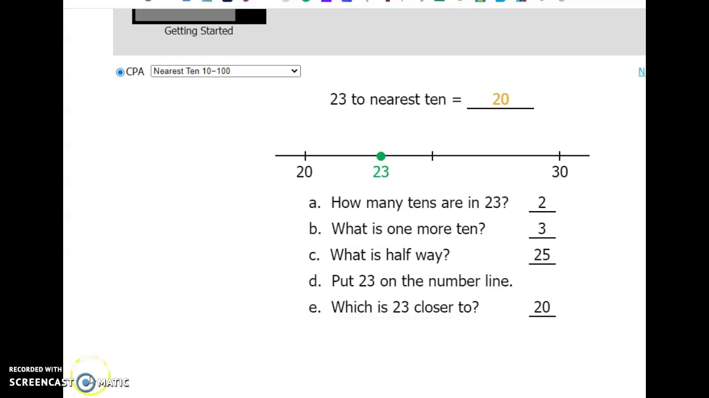
Task: Click the green 23 label below number line
Action: click(x=381, y=172)
